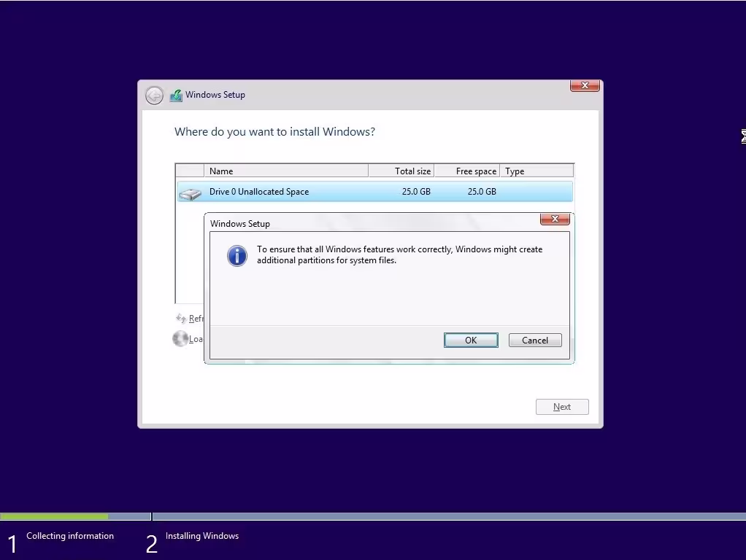Click the 25.0 GB total size value
The height and width of the screenshot is (560, 746).
tap(416, 192)
